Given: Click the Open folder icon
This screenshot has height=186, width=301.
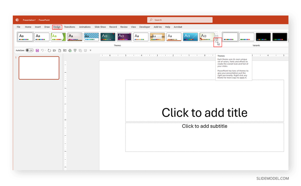Looking at the screenshot, I should 55,50.
